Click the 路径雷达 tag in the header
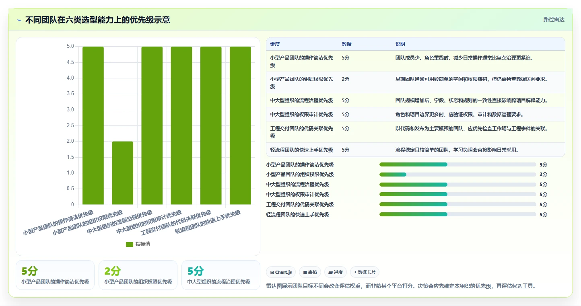This screenshot has width=581, height=306. (x=554, y=19)
